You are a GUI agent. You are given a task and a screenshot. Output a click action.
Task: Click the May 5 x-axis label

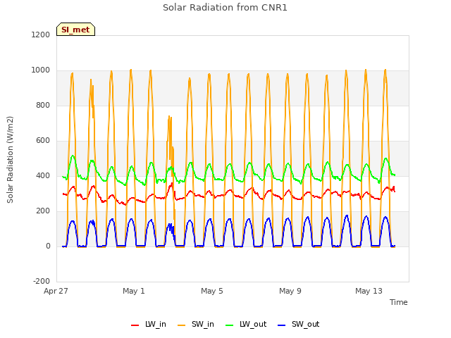point(212,291)
